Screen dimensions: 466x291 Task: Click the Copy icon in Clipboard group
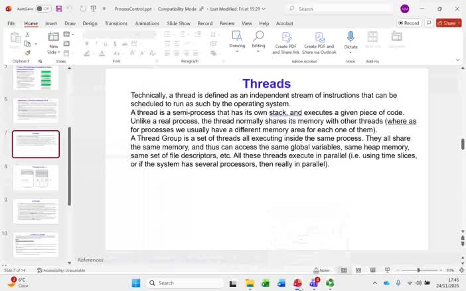(x=27, y=44)
